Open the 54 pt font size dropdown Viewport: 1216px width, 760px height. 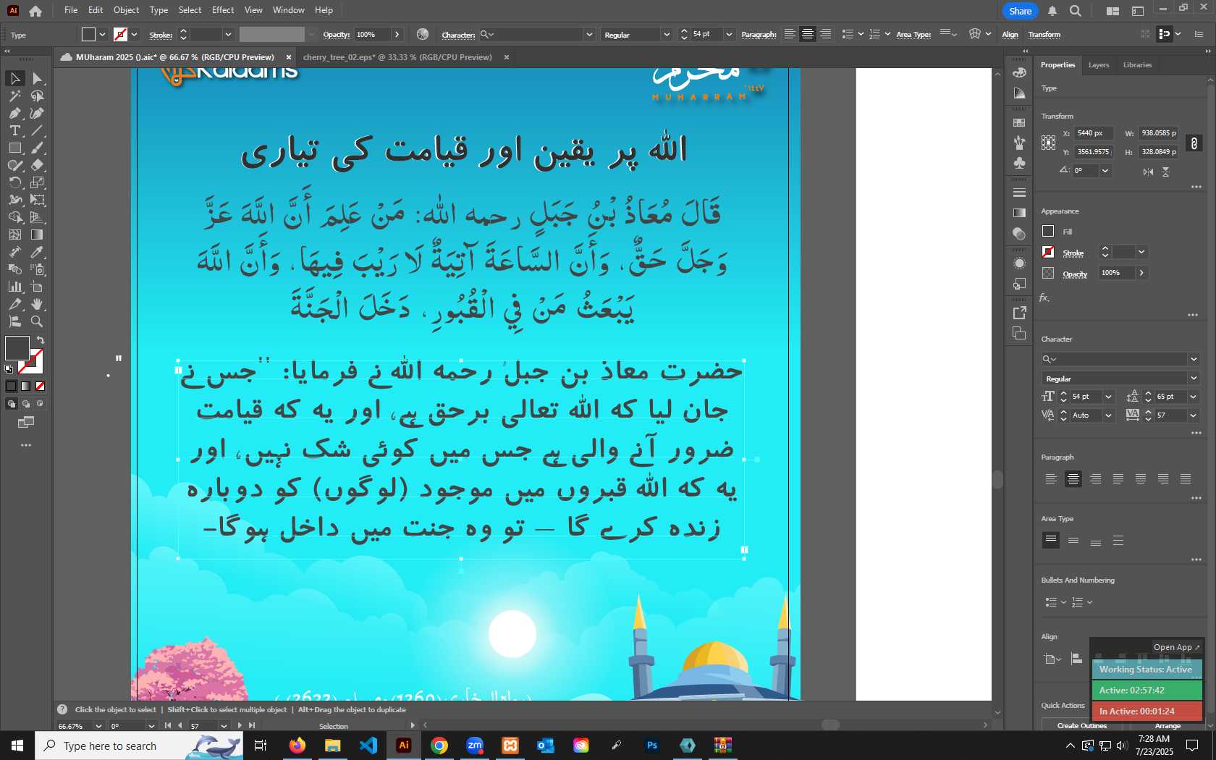click(1108, 397)
